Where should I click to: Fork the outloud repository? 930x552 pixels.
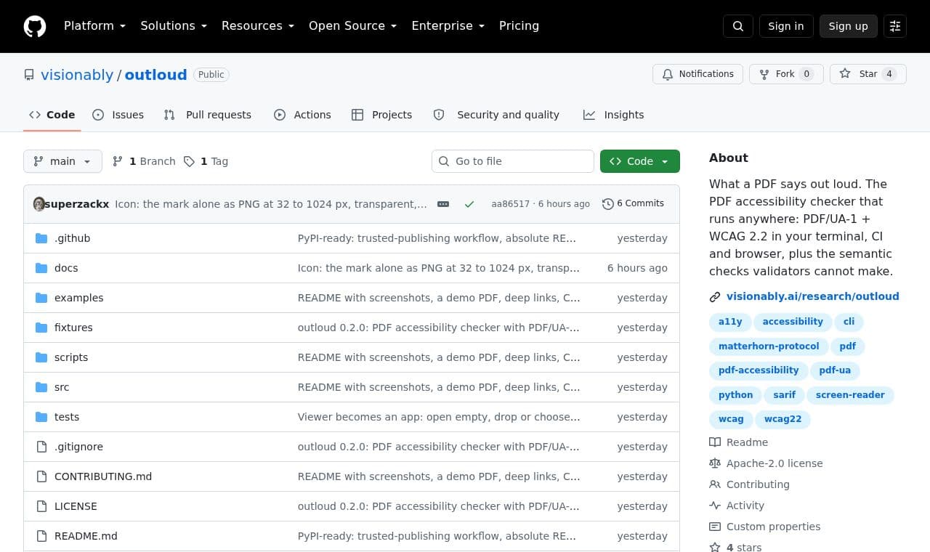tap(786, 74)
